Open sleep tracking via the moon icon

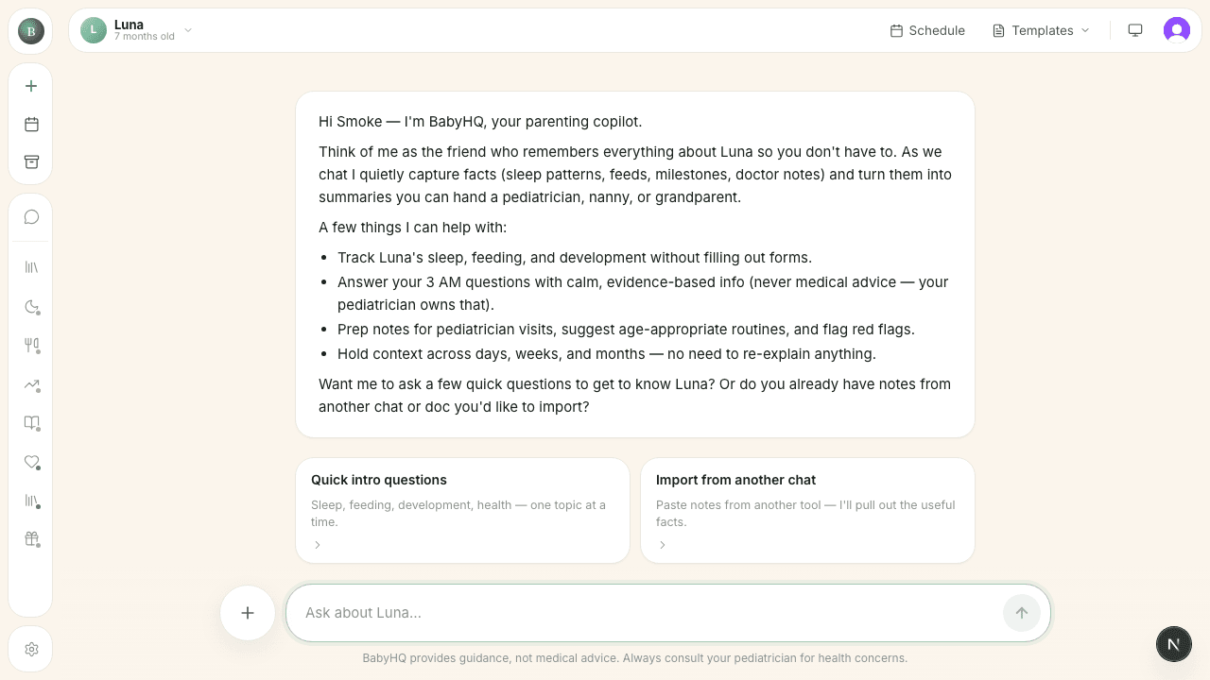click(31, 306)
